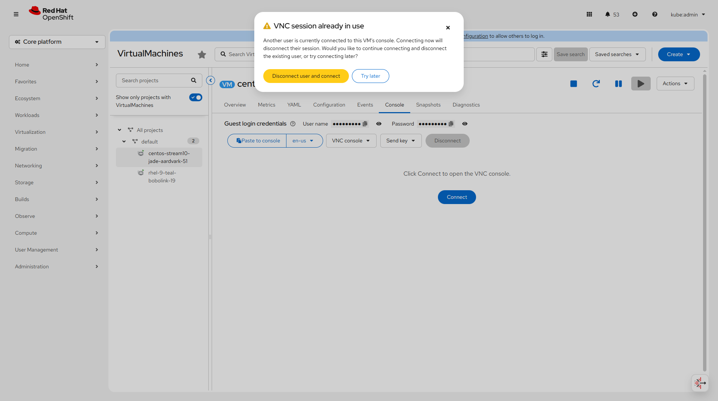This screenshot has height=401, width=718.
Task: Reveal the hidden user name
Action: click(x=379, y=124)
